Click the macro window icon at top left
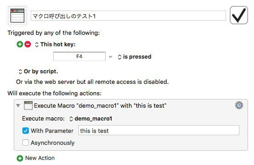 [17, 16]
